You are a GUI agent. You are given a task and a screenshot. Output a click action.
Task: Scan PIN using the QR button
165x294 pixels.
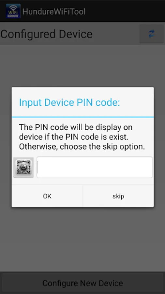pos(23,167)
